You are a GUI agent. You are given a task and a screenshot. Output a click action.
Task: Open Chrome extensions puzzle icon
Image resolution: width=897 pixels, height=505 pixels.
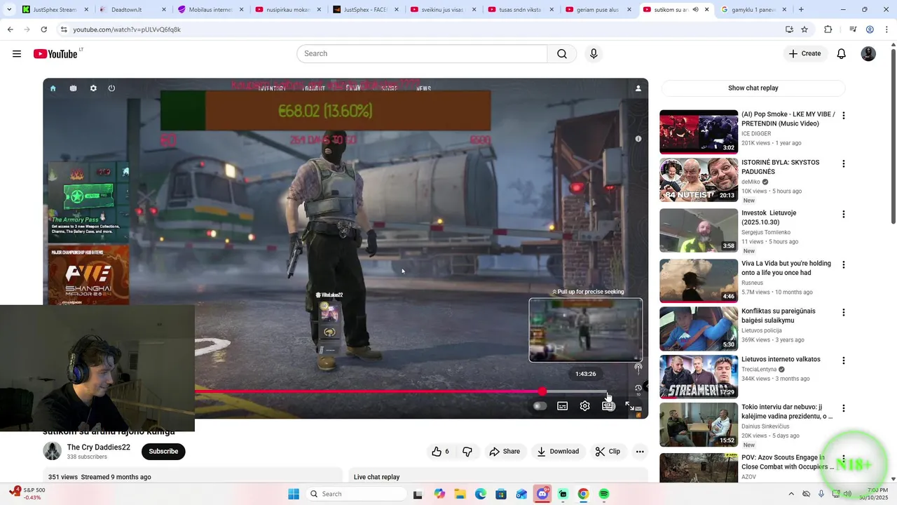(828, 29)
